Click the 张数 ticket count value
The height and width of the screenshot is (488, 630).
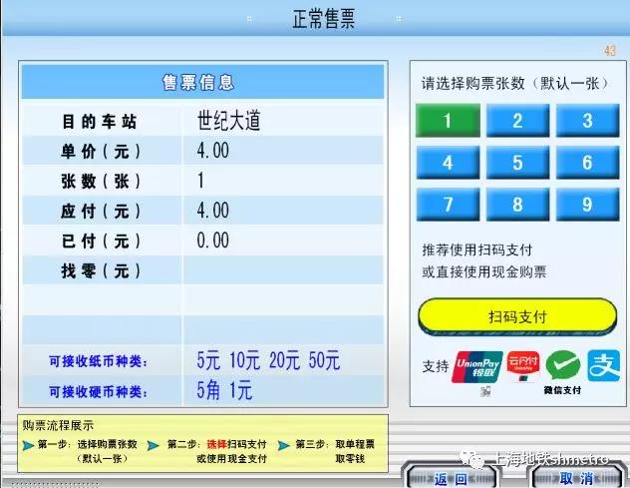pos(200,181)
